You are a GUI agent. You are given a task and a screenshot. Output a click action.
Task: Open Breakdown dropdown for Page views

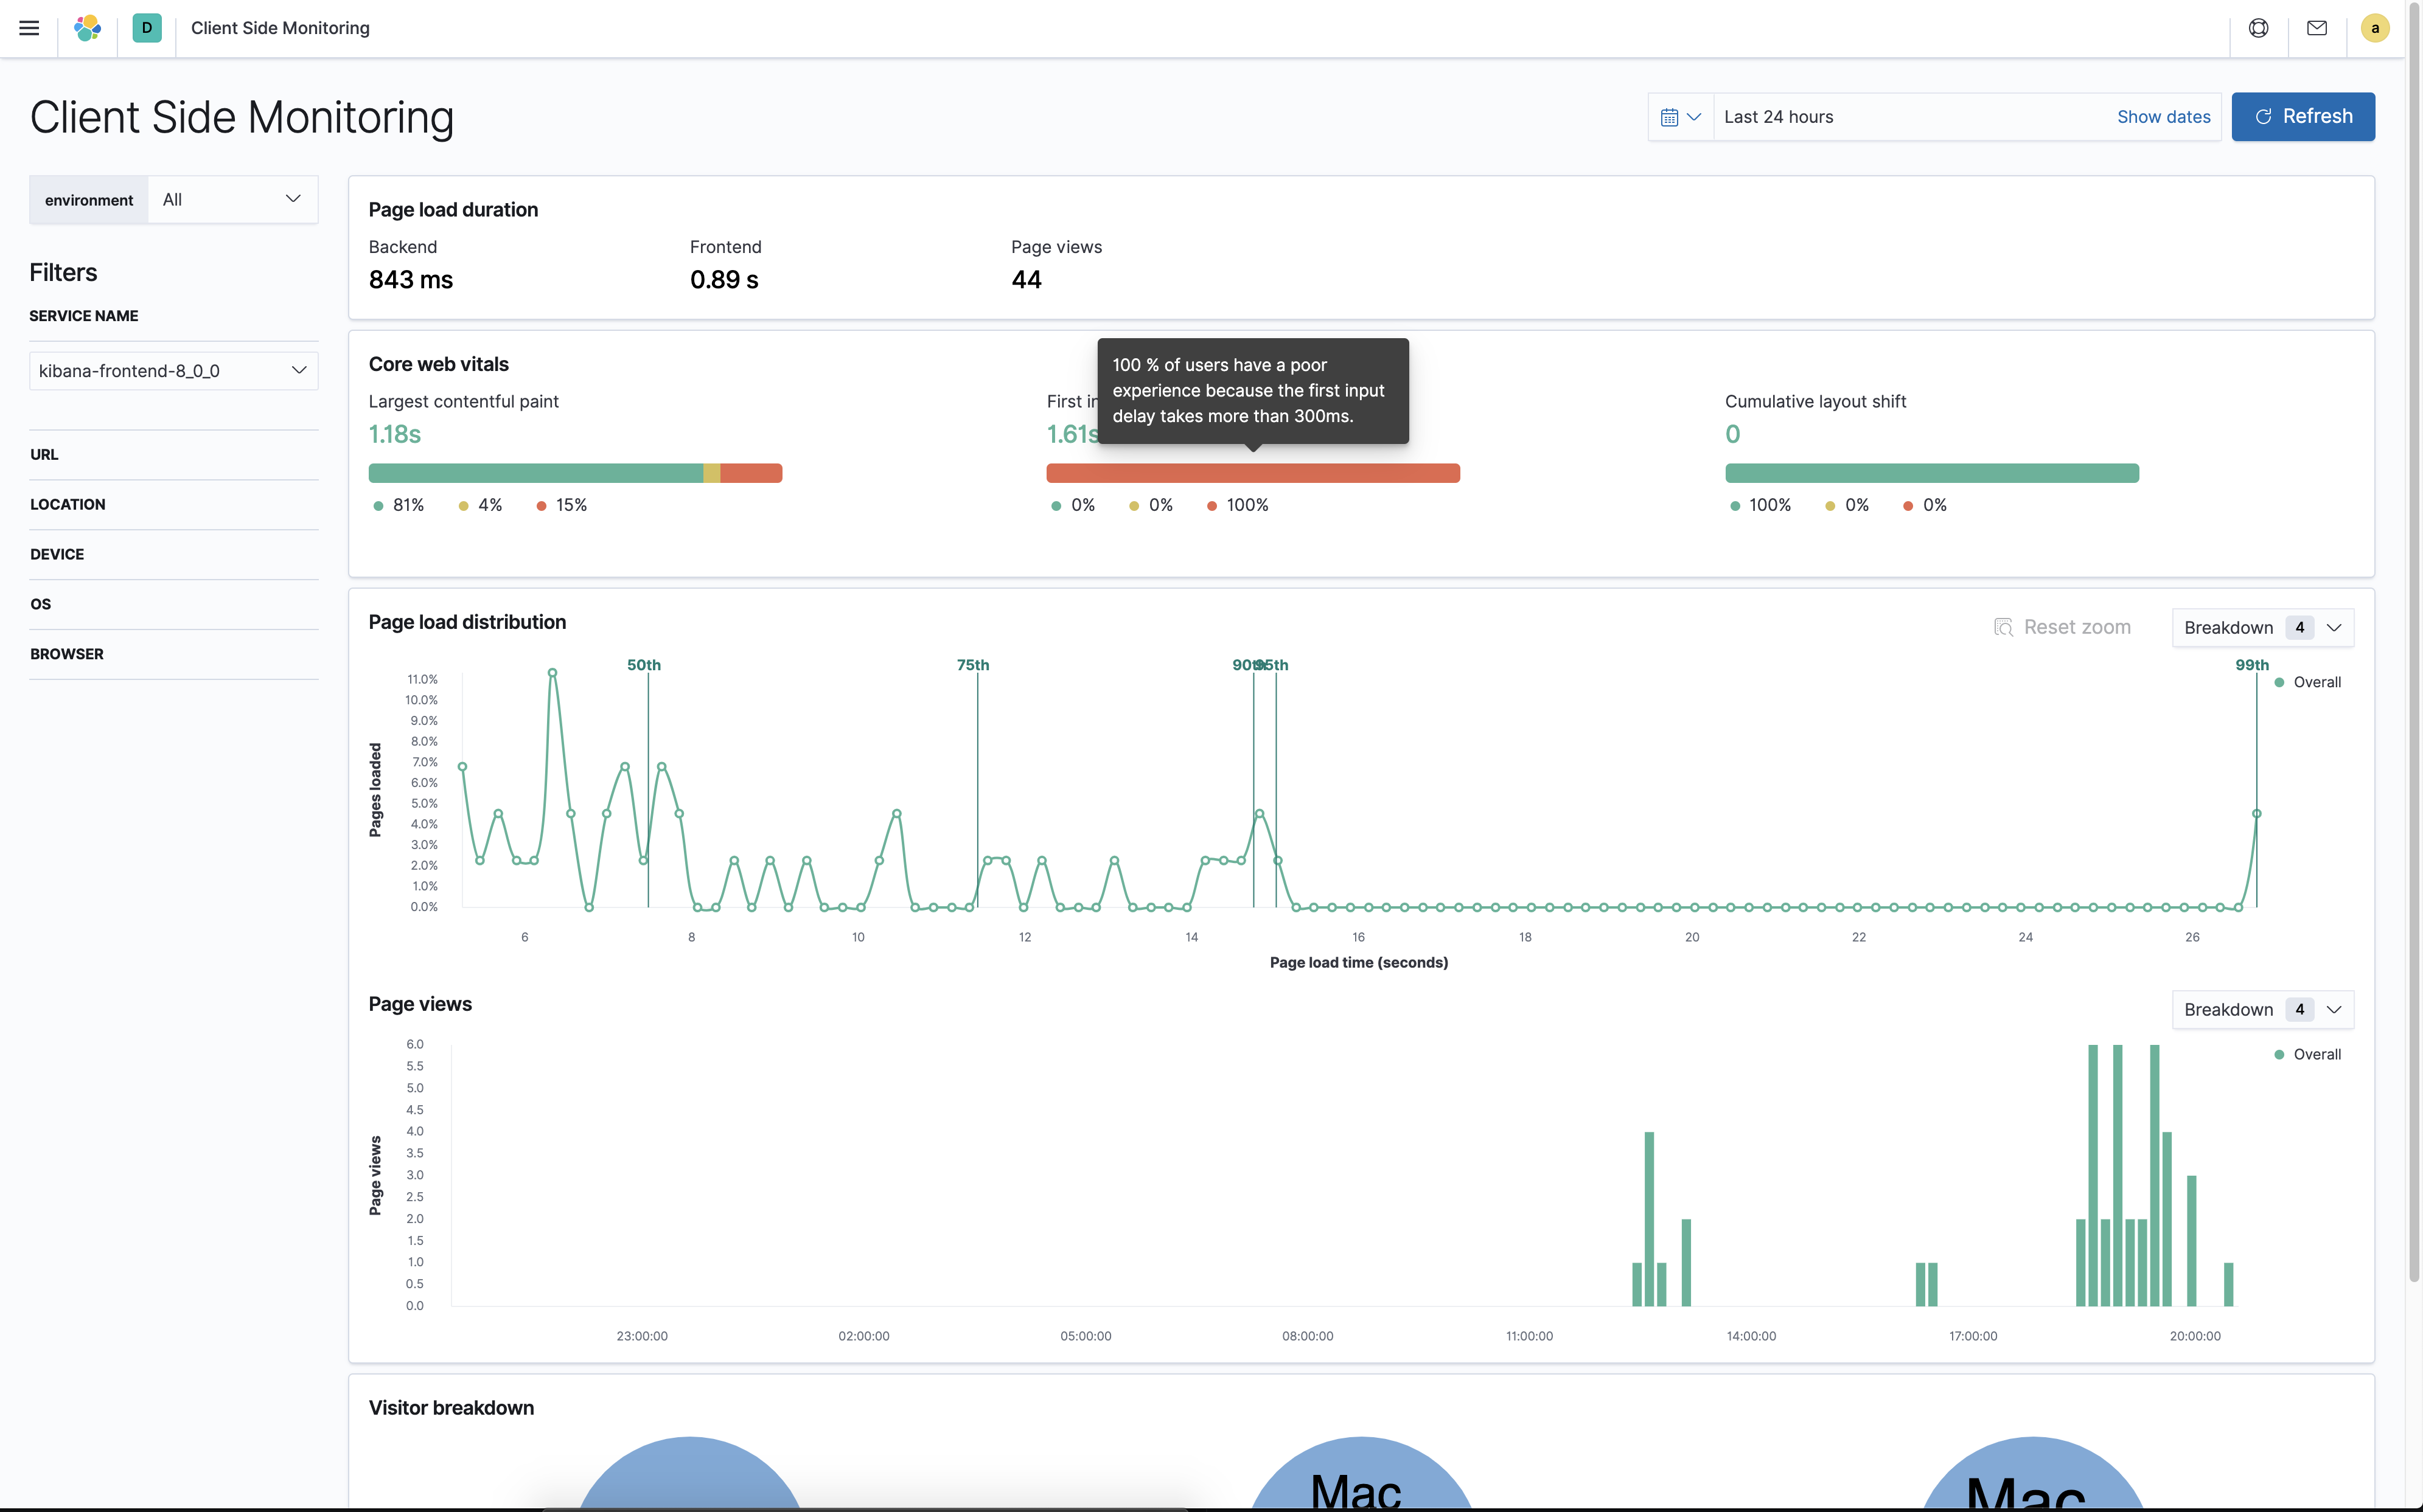2262,1009
